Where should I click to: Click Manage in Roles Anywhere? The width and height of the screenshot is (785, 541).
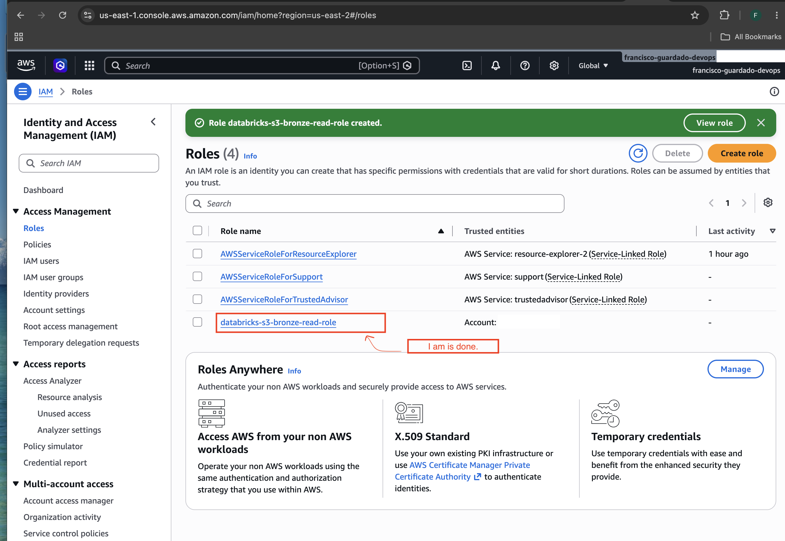click(736, 369)
